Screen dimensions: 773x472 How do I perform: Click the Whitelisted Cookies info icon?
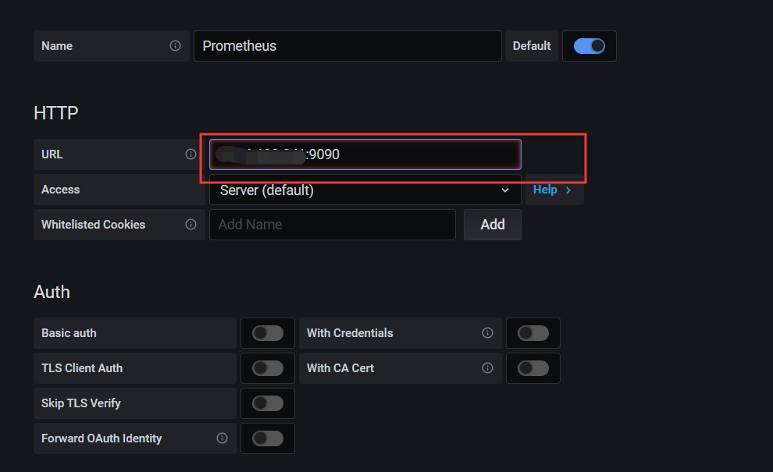point(191,225)
